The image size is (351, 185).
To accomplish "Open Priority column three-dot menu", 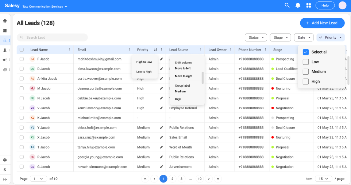I will (x=161, y=50).
